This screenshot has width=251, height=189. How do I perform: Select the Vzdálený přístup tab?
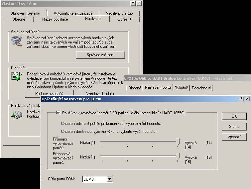coord(119,13)
